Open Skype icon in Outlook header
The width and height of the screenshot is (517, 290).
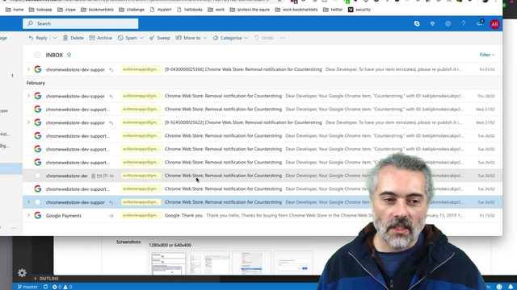click(417, 23)
